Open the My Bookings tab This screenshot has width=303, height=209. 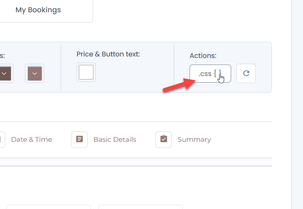coord(38,10)
